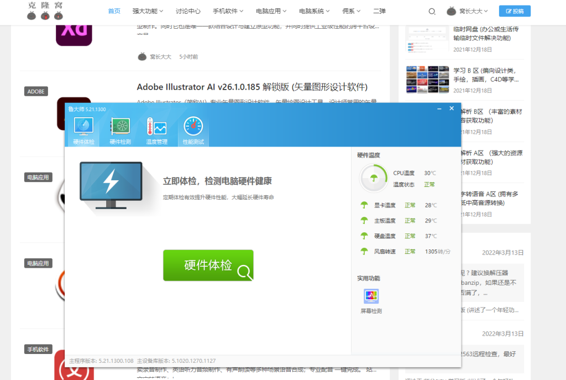
Task: Open the 解析 B区 sidebar article link
Action: (491, 116)
